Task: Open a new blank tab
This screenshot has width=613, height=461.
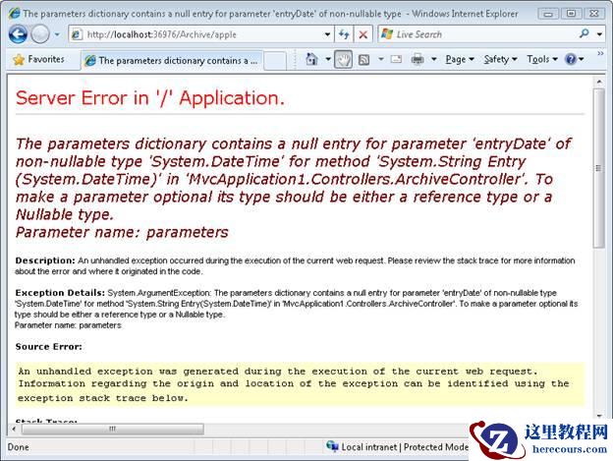Action: tap(275, 61)
